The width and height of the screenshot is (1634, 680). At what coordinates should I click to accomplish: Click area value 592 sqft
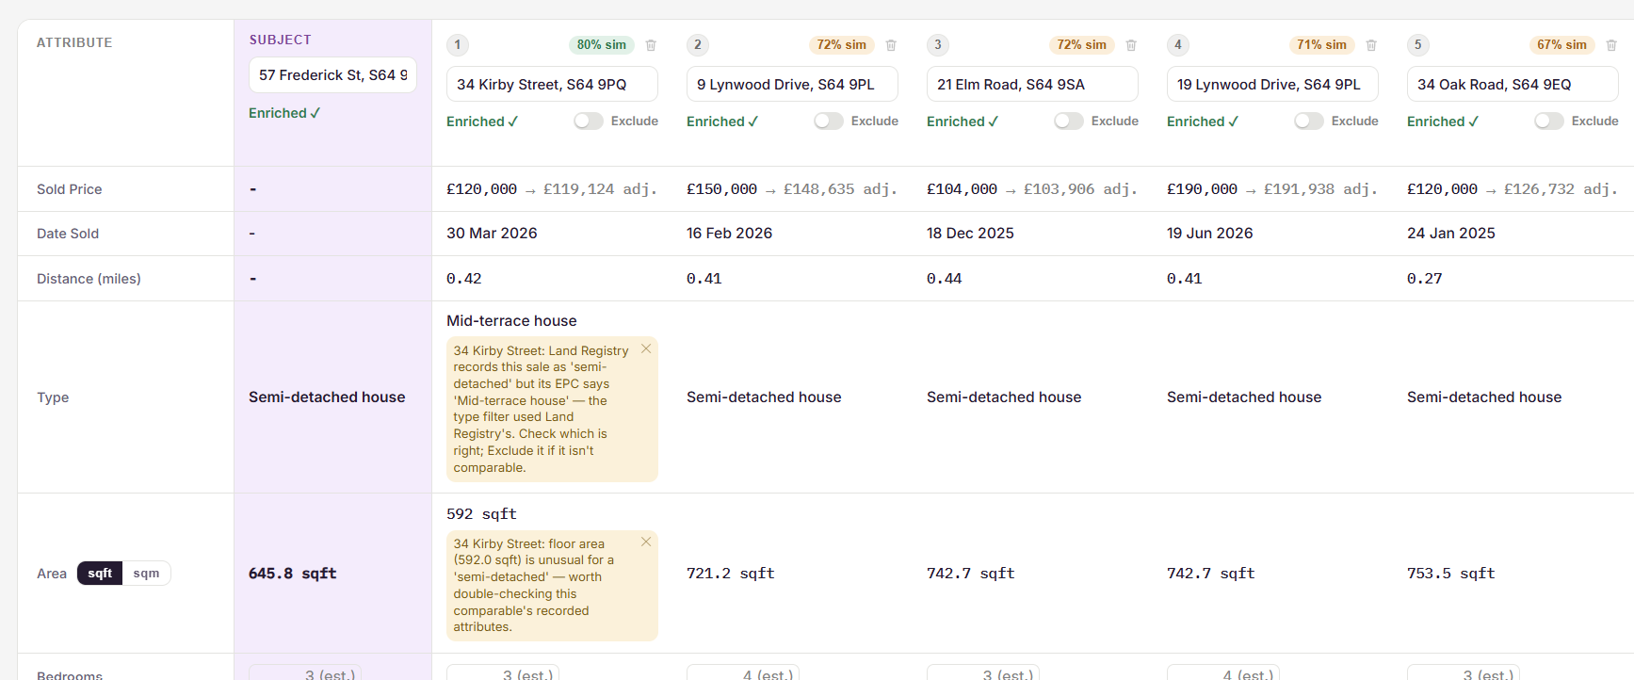pyautogui.click(x=481, y=514)
